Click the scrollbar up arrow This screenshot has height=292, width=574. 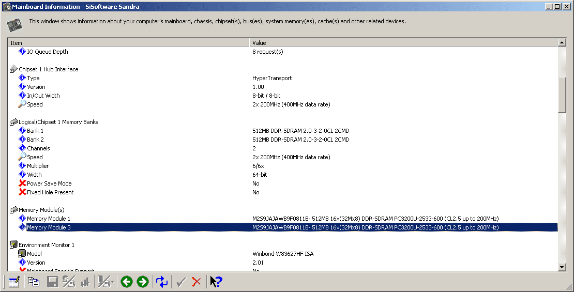pos(562,42)
